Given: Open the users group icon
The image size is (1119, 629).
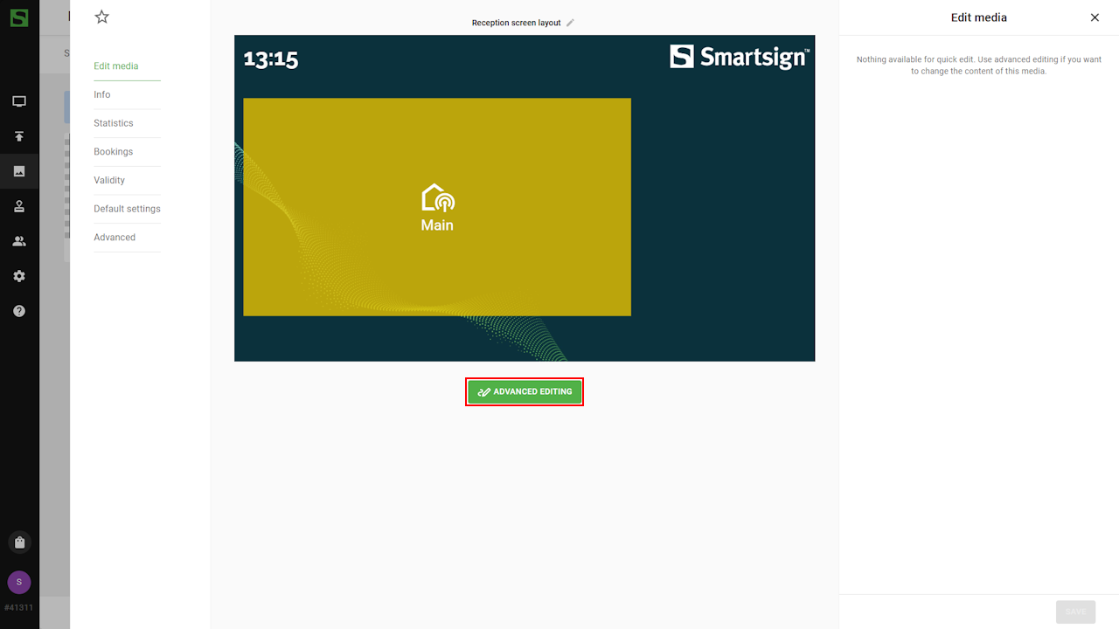Looking at the screenshot, I should [19, 241].
